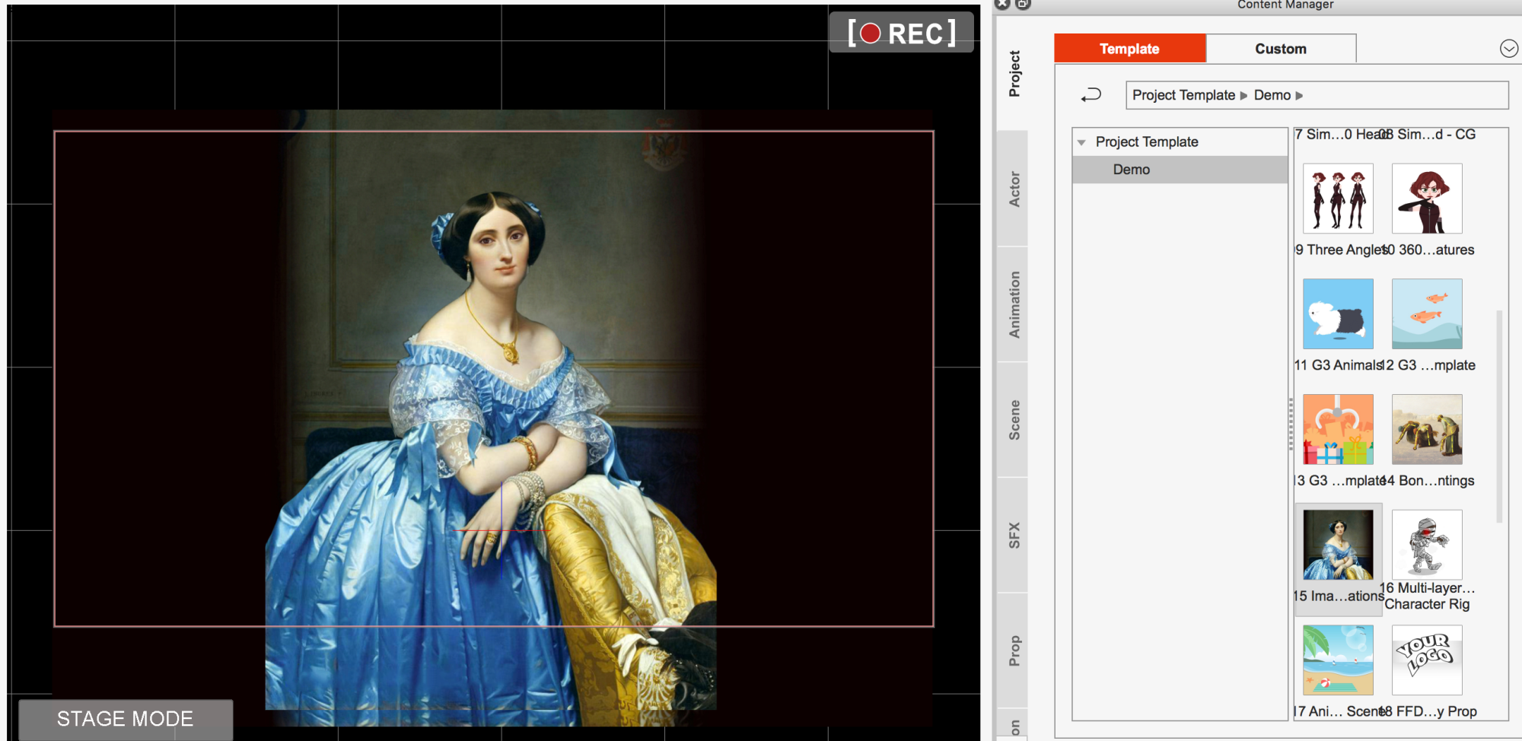Screen dimensions: 1522x741
Task: Select the 11 G3 Animals thumbnail
Action: click(1338, 313)
